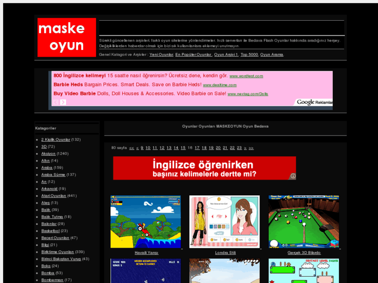Go to page 21
The image size is (378, 283).
pyautogui.click(x=225, y=148)
